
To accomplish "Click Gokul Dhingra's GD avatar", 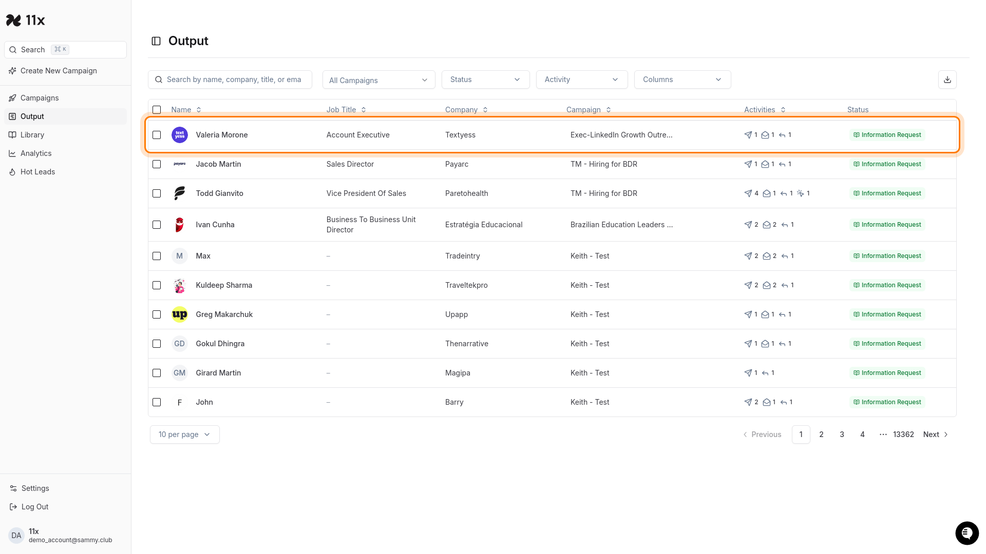I will pos(180,344).
